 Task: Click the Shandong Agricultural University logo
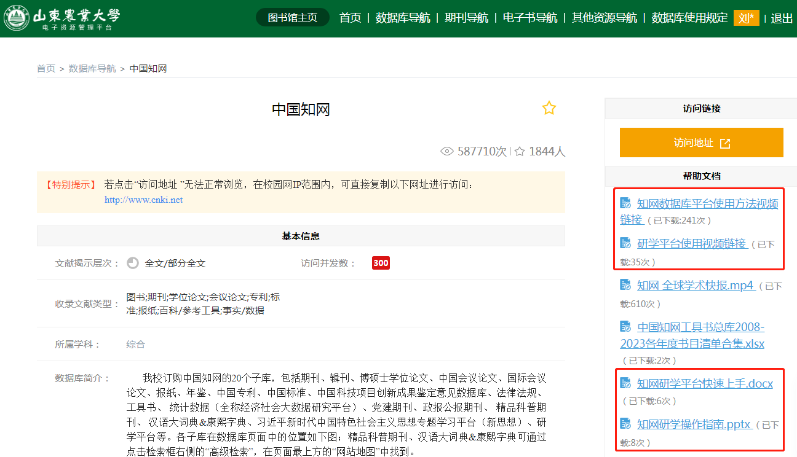point(61,18)
